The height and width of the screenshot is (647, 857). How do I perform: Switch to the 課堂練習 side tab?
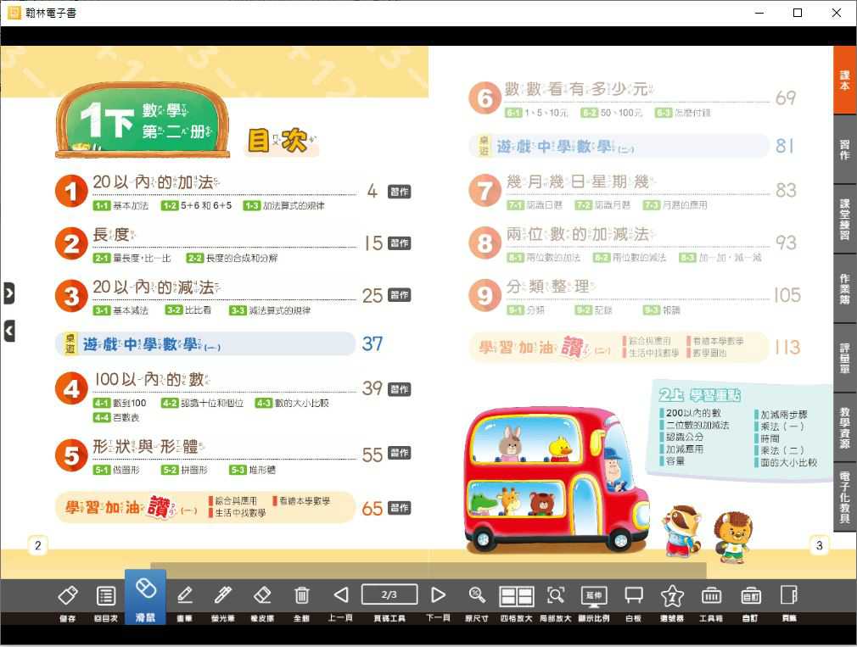coord(845,220)
